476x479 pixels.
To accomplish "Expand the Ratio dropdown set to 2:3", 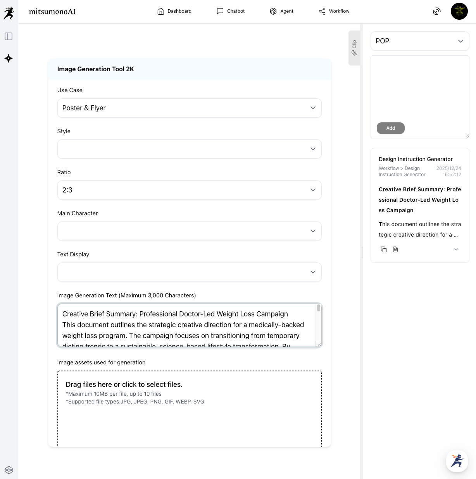I will 189,190.
